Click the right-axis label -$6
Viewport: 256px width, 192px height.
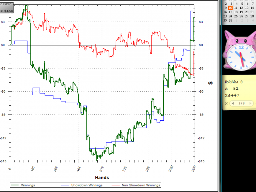click(x=201, y=91)
